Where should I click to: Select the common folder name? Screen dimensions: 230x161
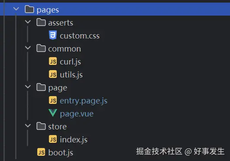click(x=65, y=49)
